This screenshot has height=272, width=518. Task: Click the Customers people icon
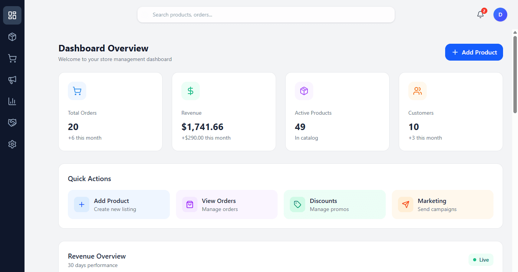(x=418, y=91)
